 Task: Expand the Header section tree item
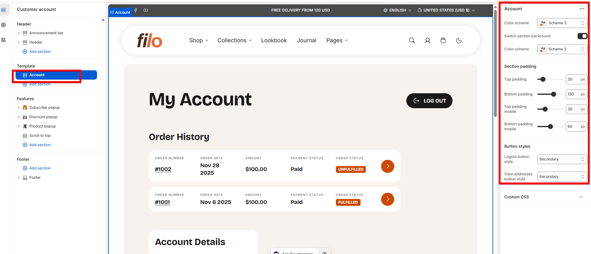point(19,42)
